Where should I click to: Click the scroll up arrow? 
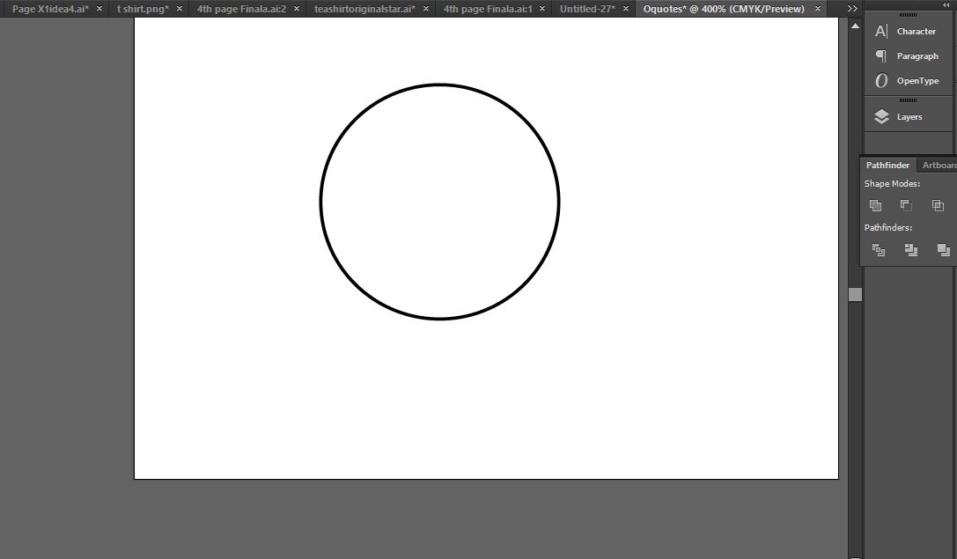pos(855,26)
